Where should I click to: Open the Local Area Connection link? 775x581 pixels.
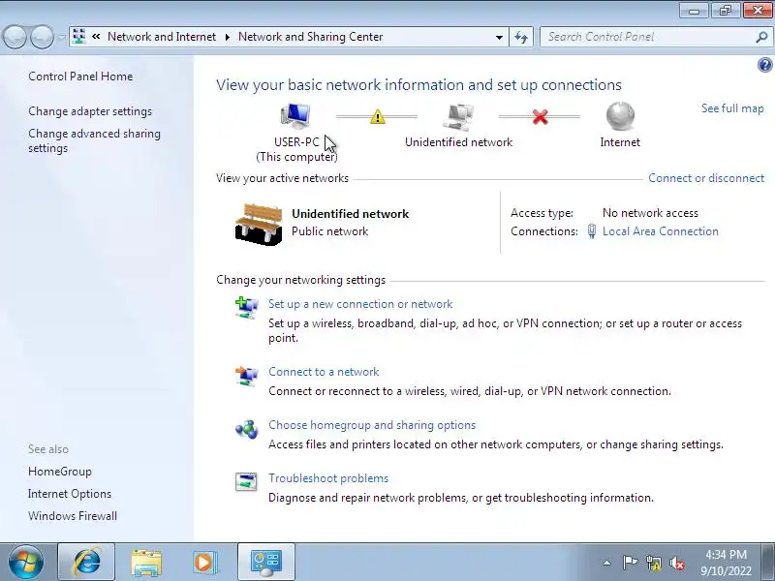[661, 231]
